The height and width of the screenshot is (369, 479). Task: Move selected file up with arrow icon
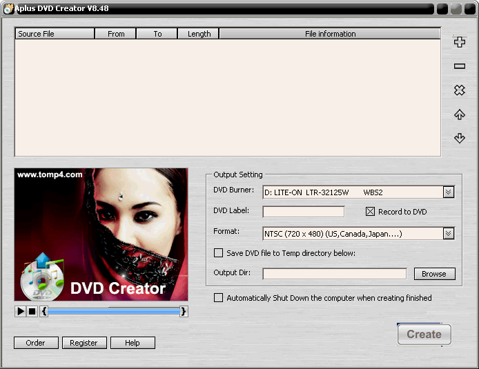coord(460,114)
